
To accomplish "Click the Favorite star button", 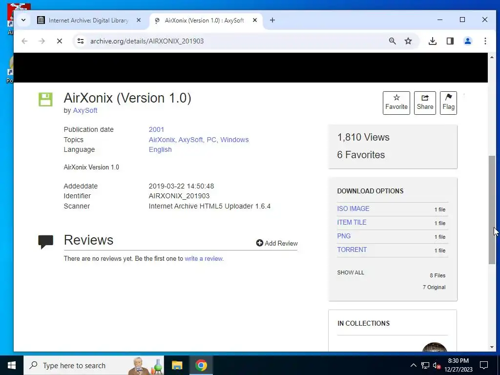I will (x=396, y=103).
